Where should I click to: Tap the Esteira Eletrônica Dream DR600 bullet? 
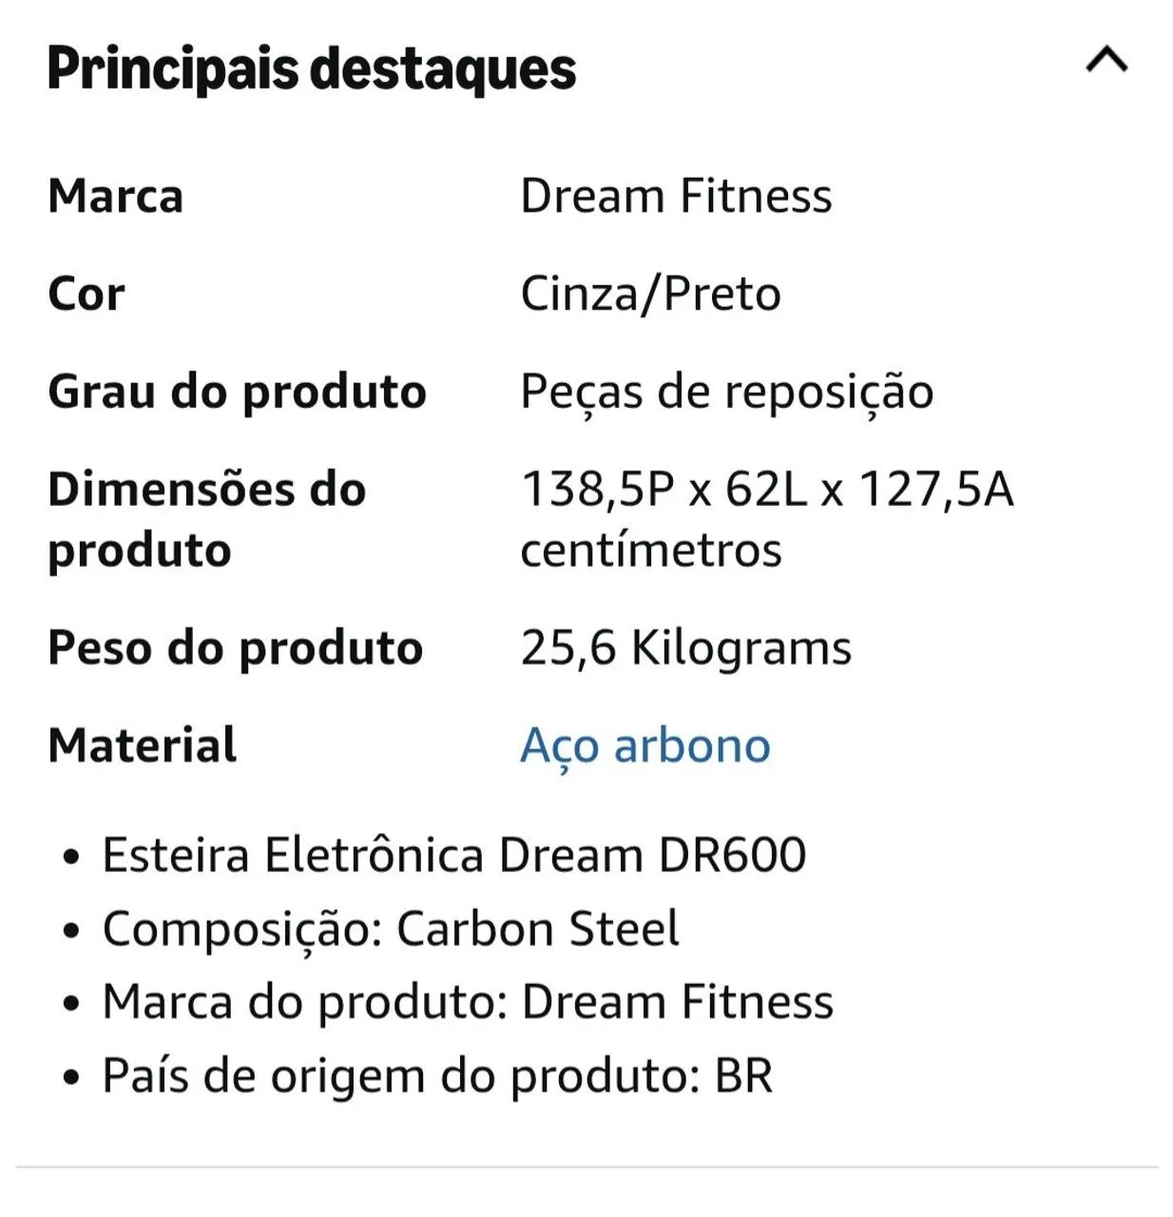coord(454,855)
